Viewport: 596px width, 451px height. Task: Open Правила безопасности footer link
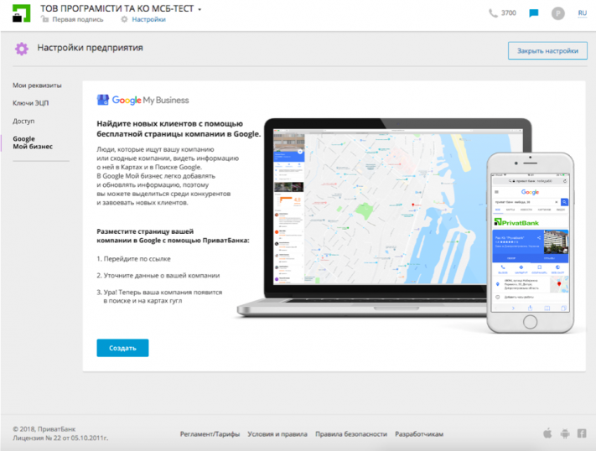coord(350,434)
